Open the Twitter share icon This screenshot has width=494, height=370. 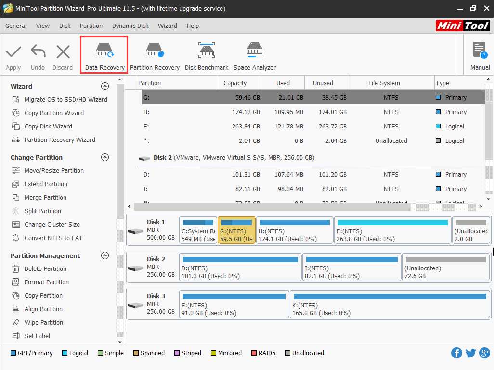470,353
